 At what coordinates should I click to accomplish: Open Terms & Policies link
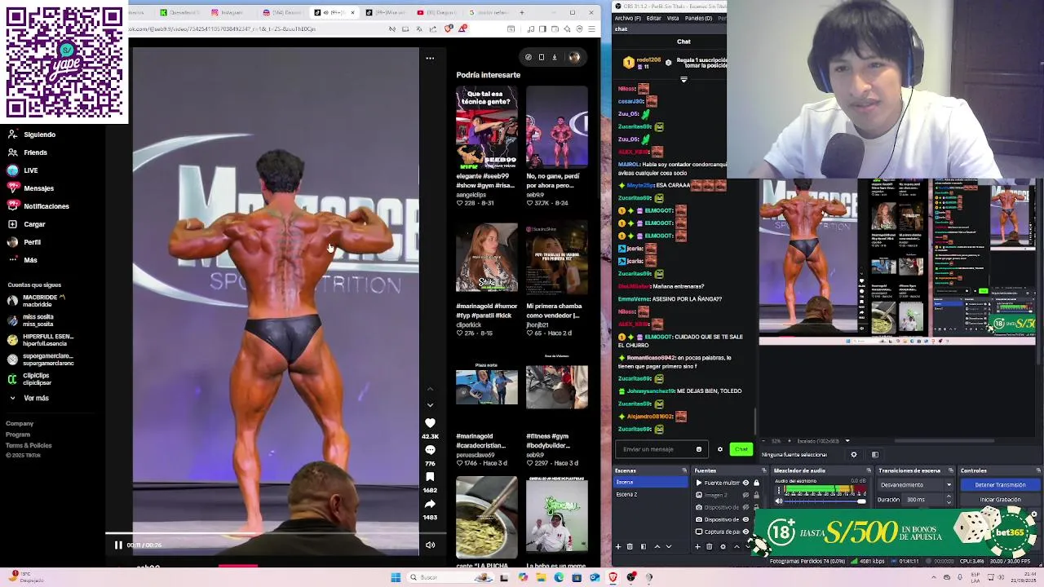click(x=29, y=446)
